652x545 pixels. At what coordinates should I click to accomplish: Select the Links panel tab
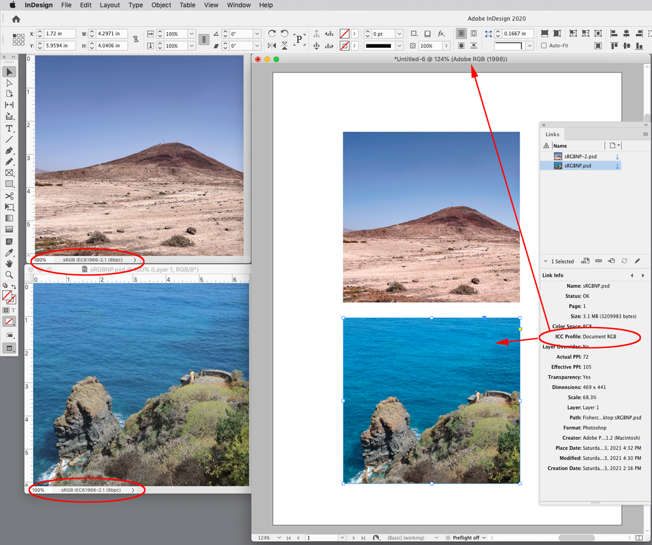[552, 134]
